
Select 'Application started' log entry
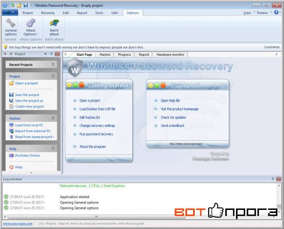(x=74, y=197)
